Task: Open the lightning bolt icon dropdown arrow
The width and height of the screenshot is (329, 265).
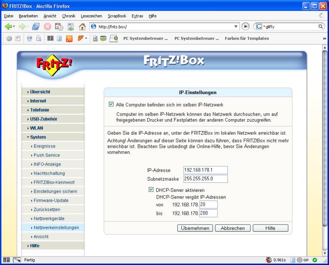Action: coord(86,38)
